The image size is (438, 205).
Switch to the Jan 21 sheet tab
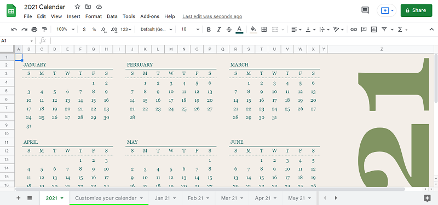point(165,198)
